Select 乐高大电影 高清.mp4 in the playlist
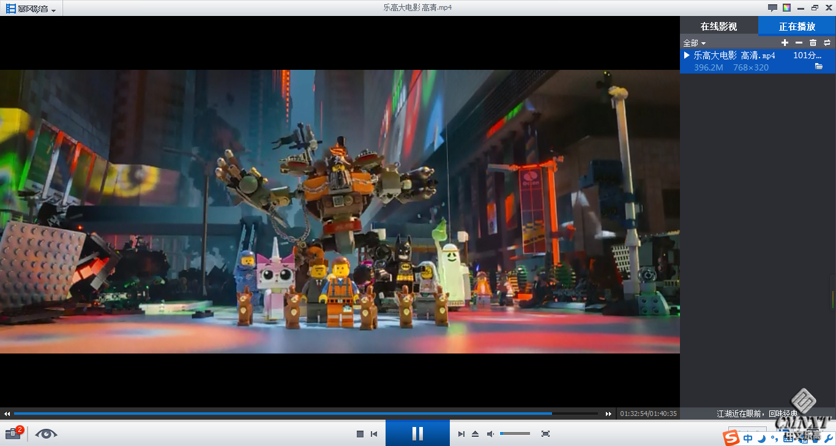 (758, 61)
